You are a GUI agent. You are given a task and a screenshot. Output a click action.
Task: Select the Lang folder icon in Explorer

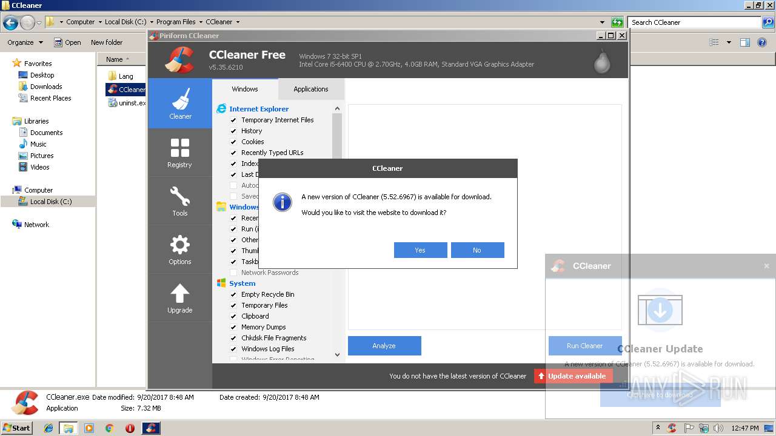click(x=112, y=76)
